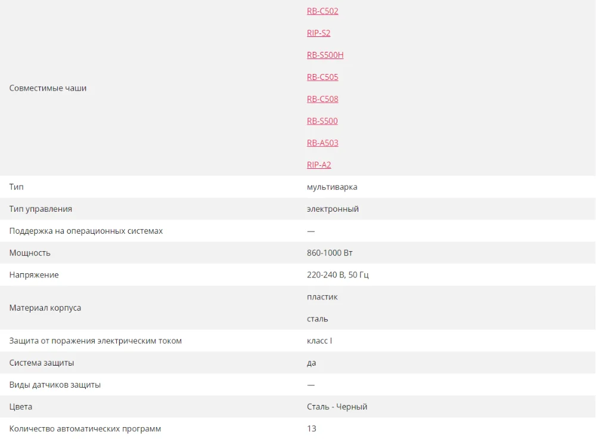596x439 pixels.
Task: Click the Система защиты row label
Action: [42, 363]
